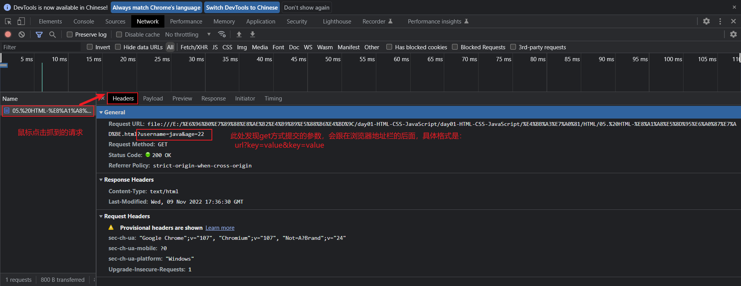
Task: Activate the inspect element picker icon
Action: (8, 22)
